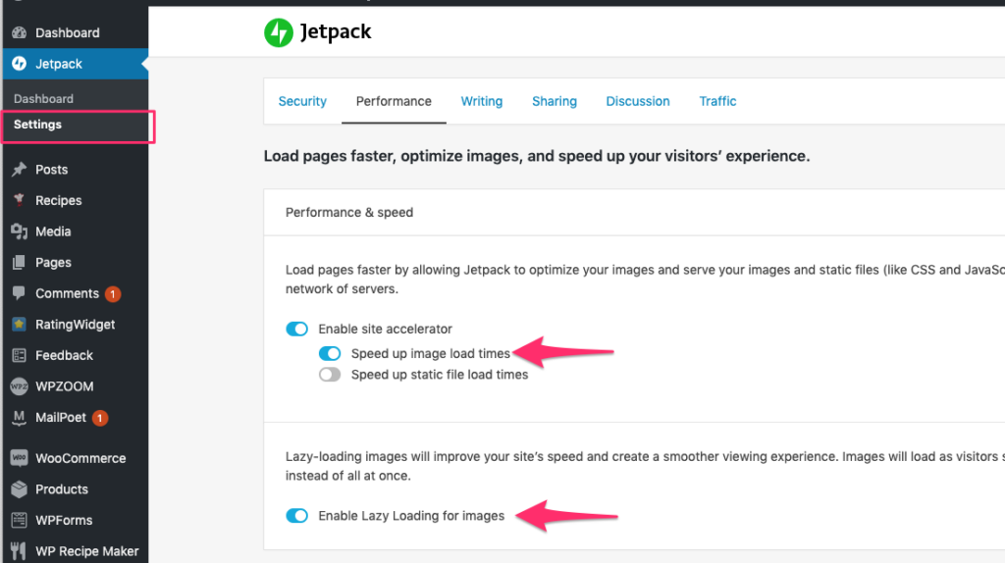Click the MailPoet M icon
The width and height of the screenshot is (1005, 563).
[x=20, y=418]
